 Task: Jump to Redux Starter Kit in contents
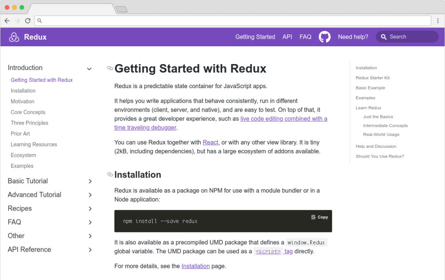point(372,78)
